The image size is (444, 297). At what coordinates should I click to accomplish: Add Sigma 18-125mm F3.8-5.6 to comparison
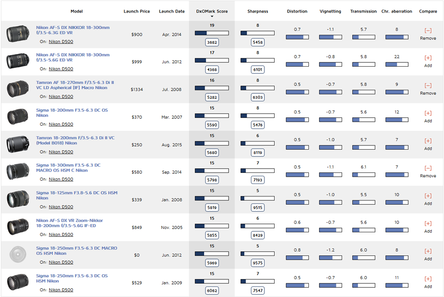pos(428,199)
